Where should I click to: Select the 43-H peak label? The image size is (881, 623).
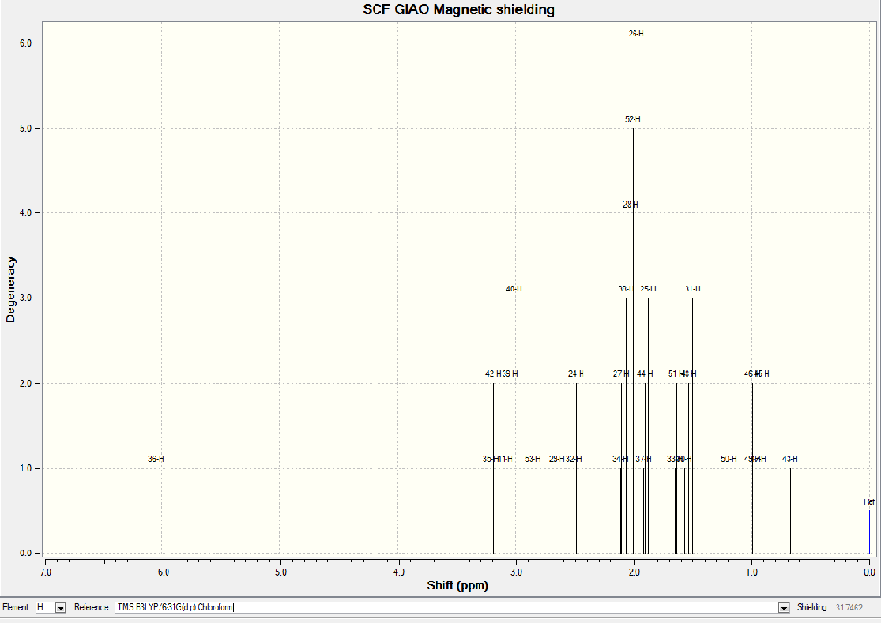click(789, 459)
